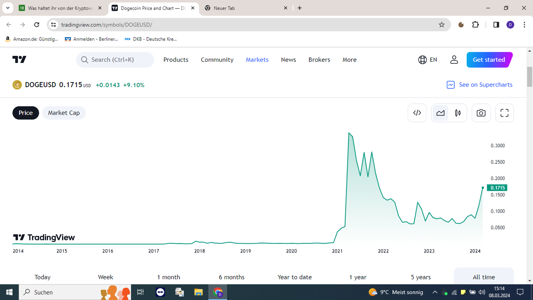Show hidden system tray icons
This screenshot has width=533, height=300.
point(435,292)
